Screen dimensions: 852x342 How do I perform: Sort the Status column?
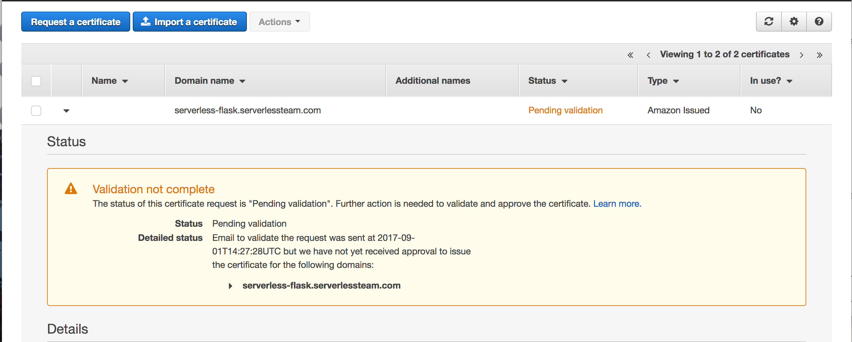pyautogui.click(x=547, y=80)
